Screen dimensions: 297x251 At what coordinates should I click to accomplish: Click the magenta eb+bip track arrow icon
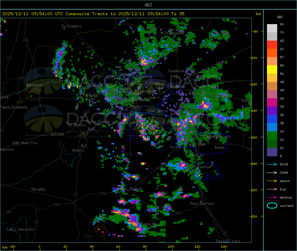click(x=272, y=197)
